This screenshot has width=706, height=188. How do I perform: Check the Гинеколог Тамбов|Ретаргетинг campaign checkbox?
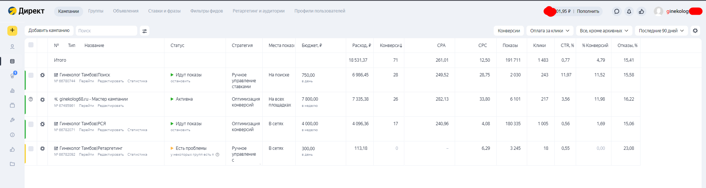pos(31,149)
